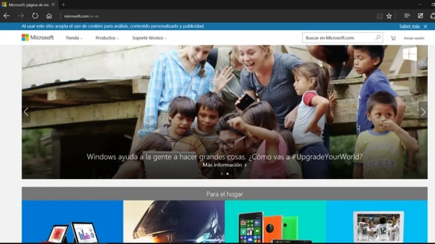Start a web note with pen icon
Screen dimensions: 435x244
tap(420, 16)
